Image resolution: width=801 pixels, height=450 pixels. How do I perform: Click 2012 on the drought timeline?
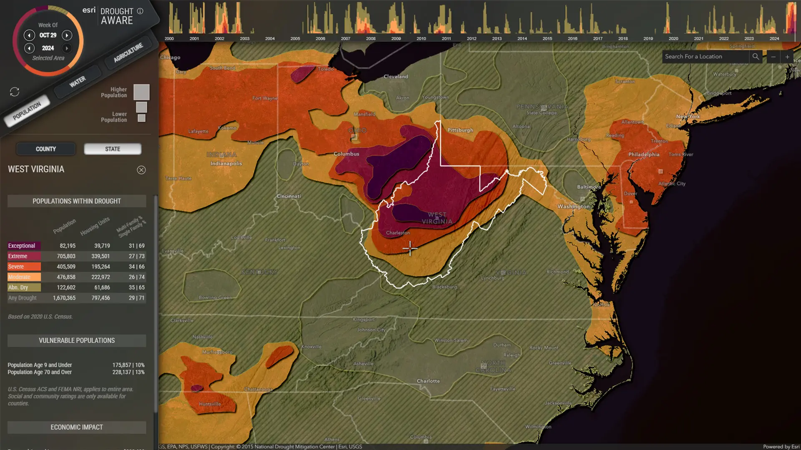[471, 38]
